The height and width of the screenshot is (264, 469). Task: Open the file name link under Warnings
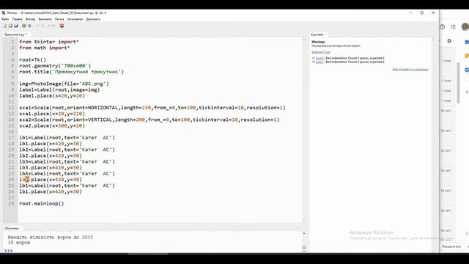coord(321,52)
